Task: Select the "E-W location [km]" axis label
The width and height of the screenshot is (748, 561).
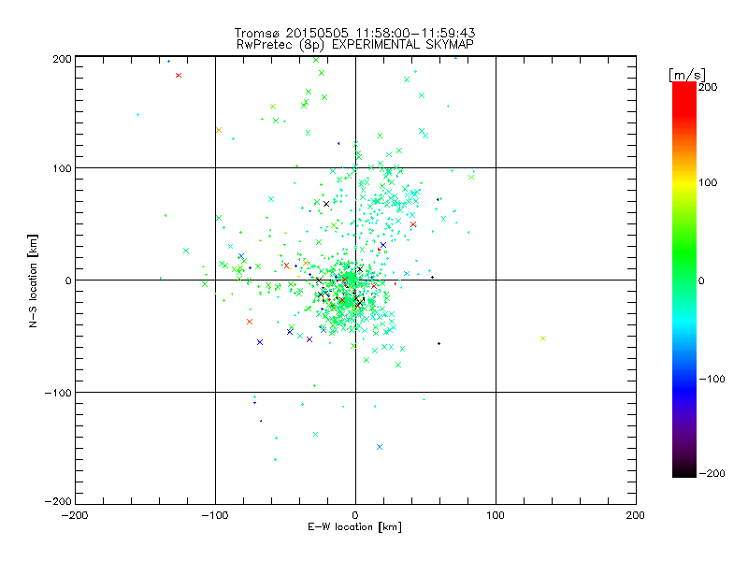Action: coord(354,526)
